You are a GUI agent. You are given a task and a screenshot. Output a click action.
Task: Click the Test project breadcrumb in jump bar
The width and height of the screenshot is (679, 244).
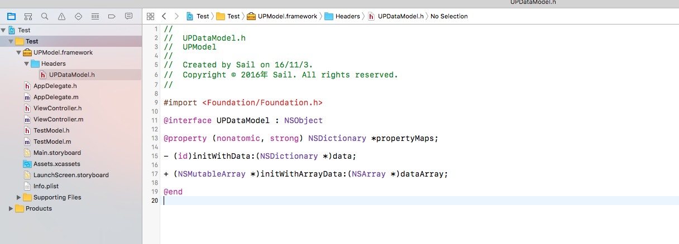[x=198, y=16]
